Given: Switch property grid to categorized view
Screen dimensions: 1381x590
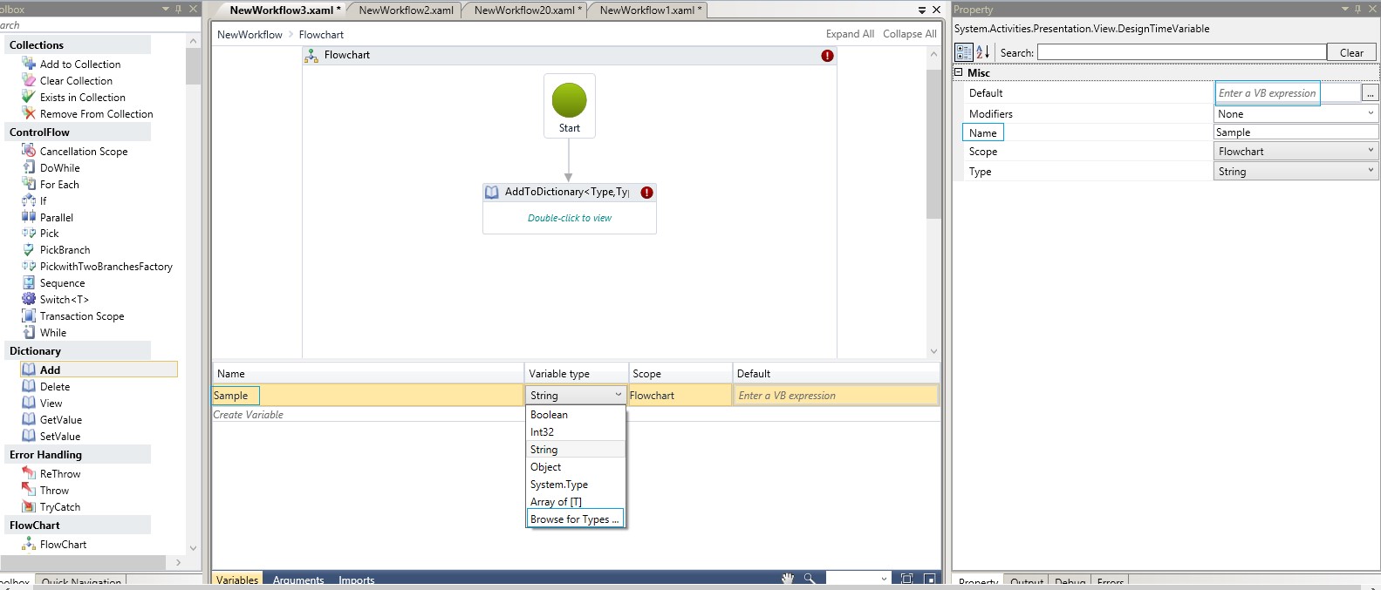Looking at the screenshot, I should click(963, 52).
